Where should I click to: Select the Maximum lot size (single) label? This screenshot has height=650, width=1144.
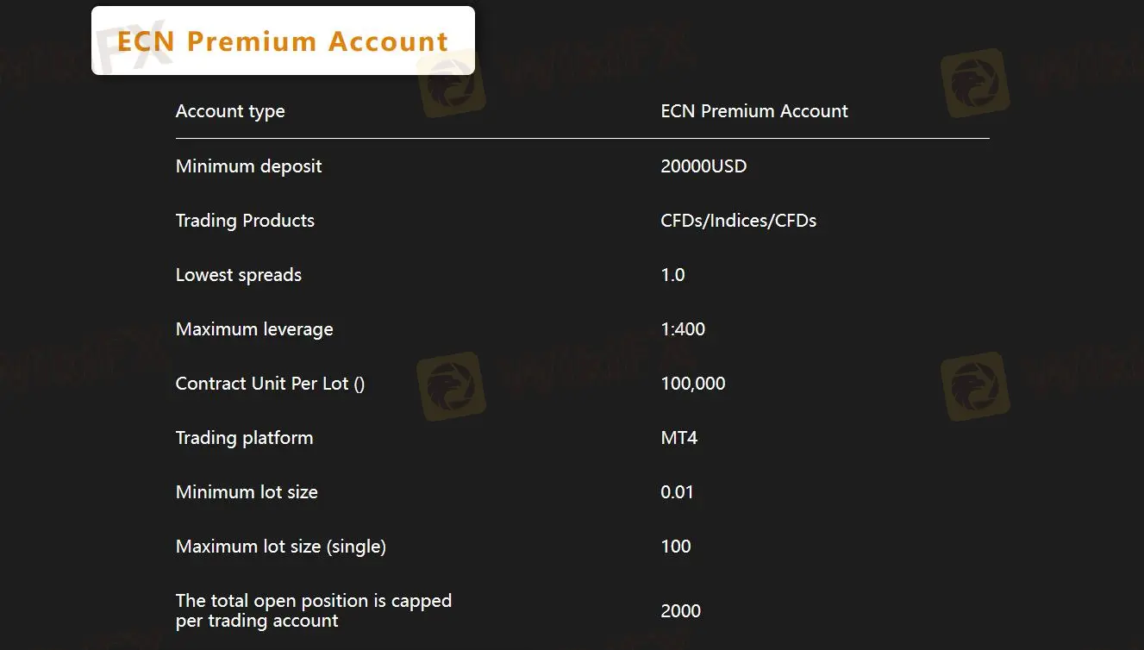[x=281, y=547]
